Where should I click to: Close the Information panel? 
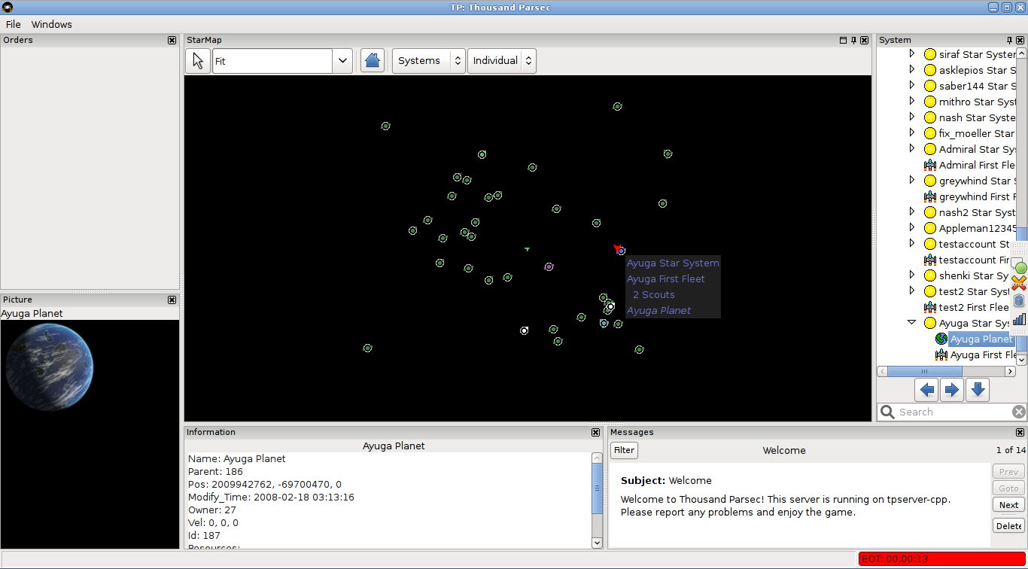(596, 433)
